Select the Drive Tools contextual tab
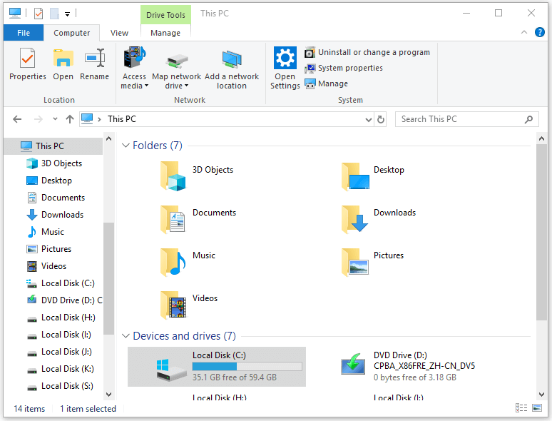552x421 pixels. click(165, 15)
